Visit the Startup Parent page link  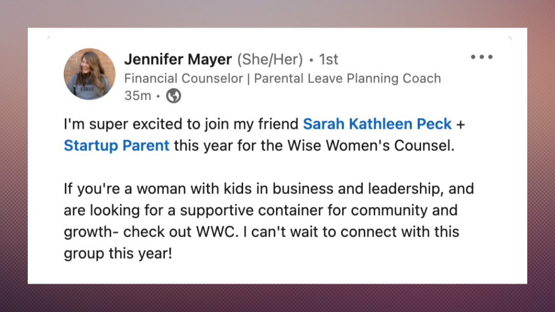pos(117,146)
